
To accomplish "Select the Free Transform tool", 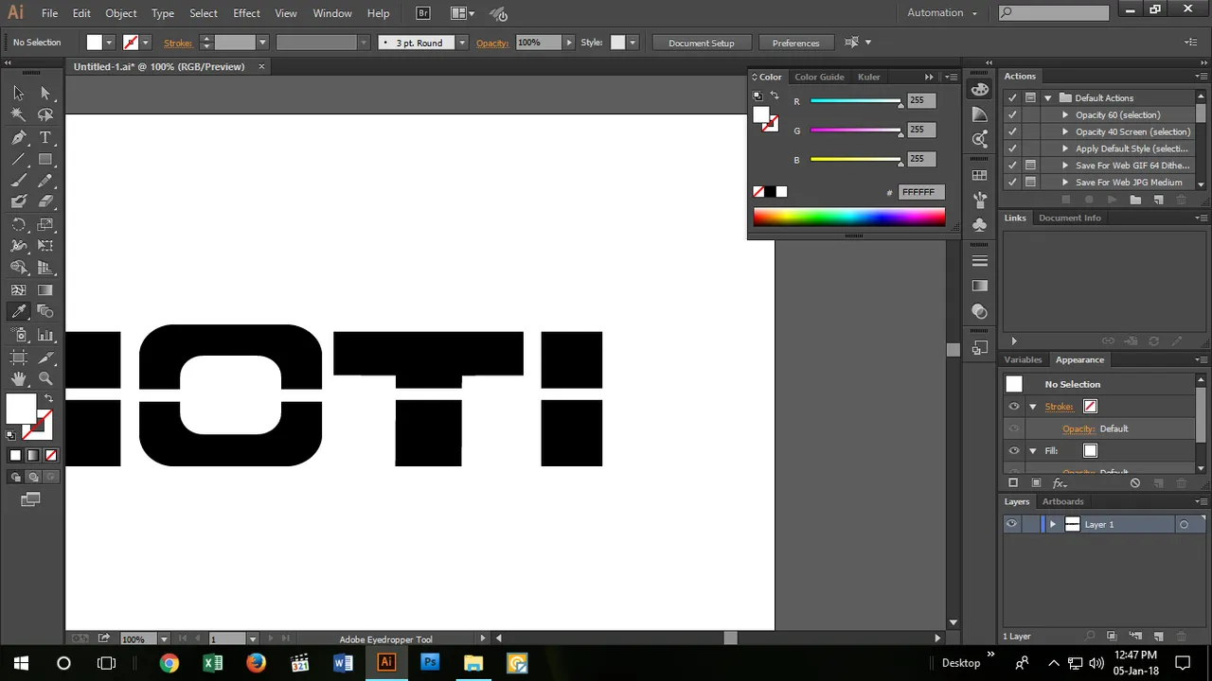I will [x=45, y=246].
